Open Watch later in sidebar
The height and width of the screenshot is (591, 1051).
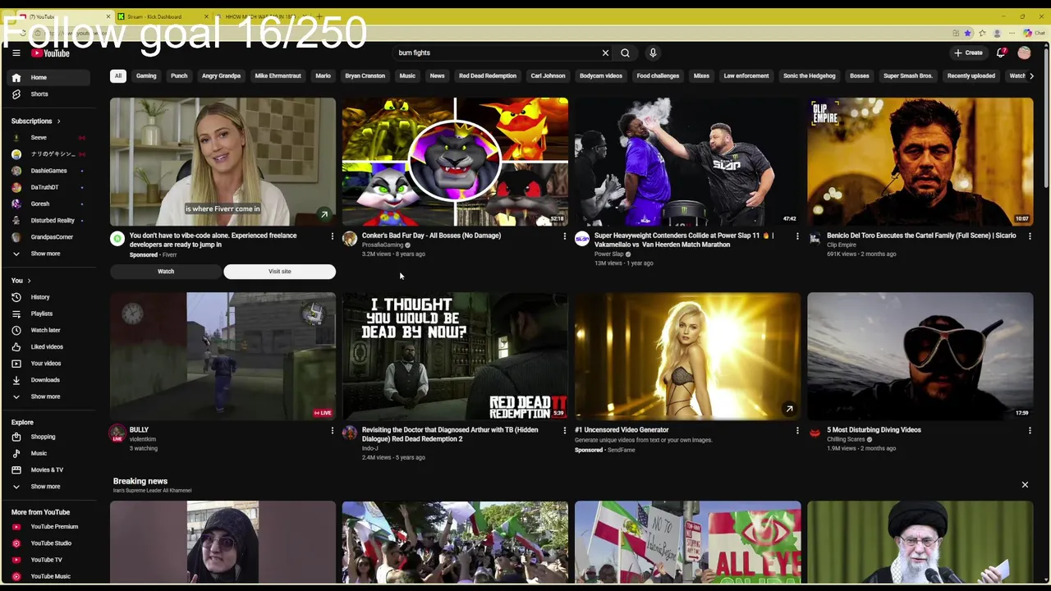50,330
